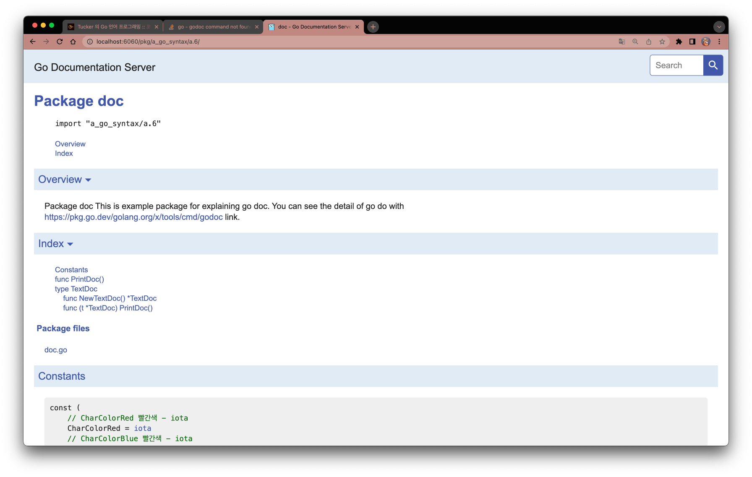Close the Go Documentation Server tab
Screen dimensions: 752x477
click(357, 27)
